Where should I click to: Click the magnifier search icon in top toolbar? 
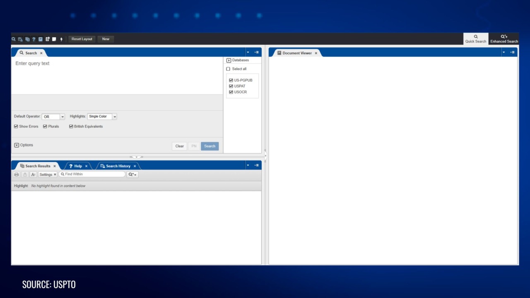(14, 39)
